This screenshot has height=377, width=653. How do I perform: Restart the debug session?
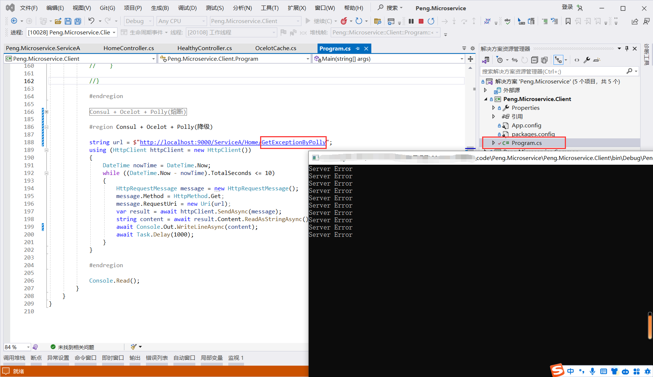click(x=431, y=21)
